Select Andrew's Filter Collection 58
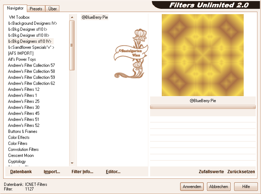Viewport: 261px width, 194px height. pyautogui.click(x=31, y=71)
